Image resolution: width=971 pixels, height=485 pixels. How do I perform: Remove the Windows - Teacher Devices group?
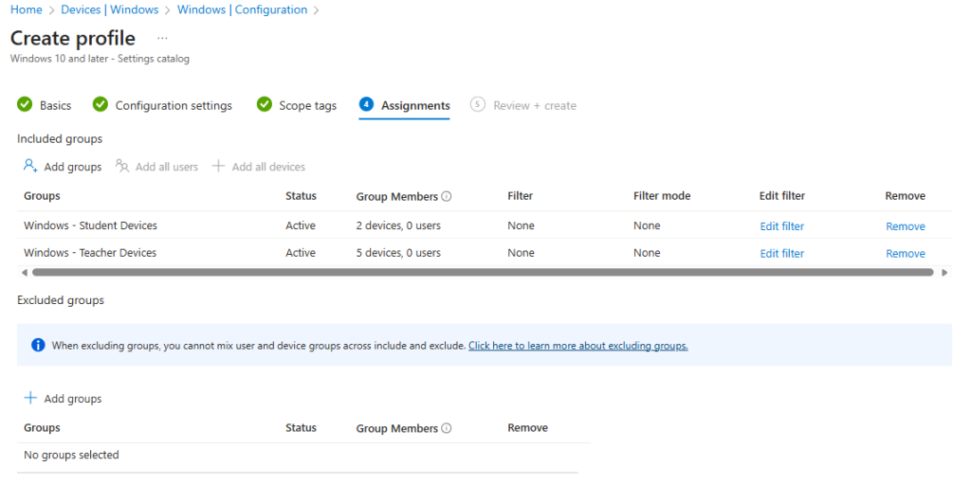(905, 253)
